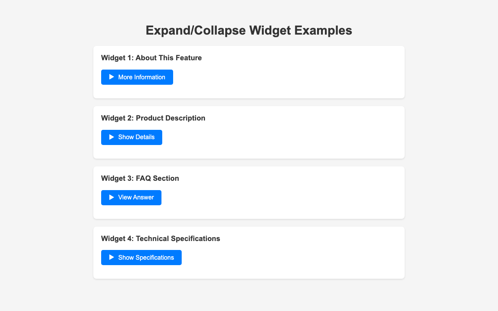Click the triangle icon beside More Information
This screenshot has width=498, height=311.
[x=112, y=77]
